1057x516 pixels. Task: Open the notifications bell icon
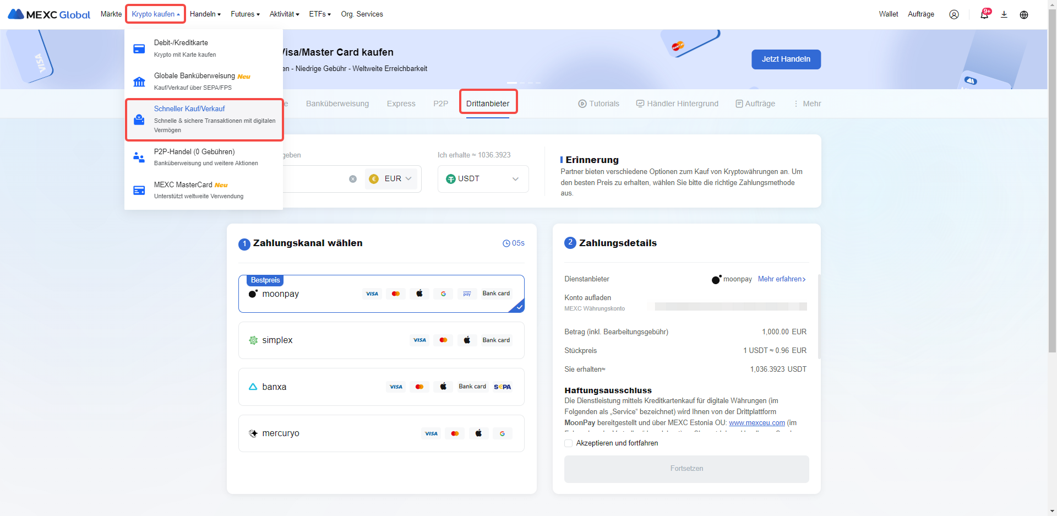pos(984,14)
